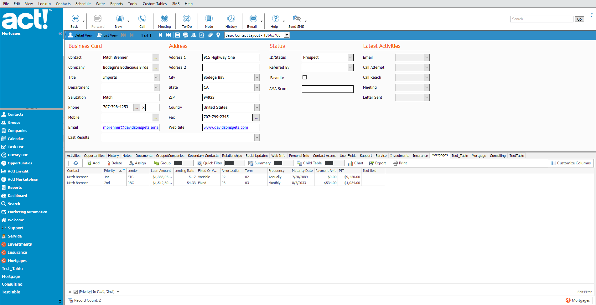596x305 pixels.
Task: Open the contact layout selector dropdown
Action: 287,35
